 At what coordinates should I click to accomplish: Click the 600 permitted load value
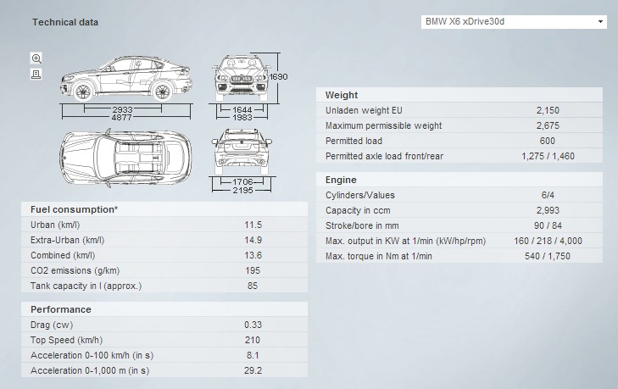coord(548,141)
